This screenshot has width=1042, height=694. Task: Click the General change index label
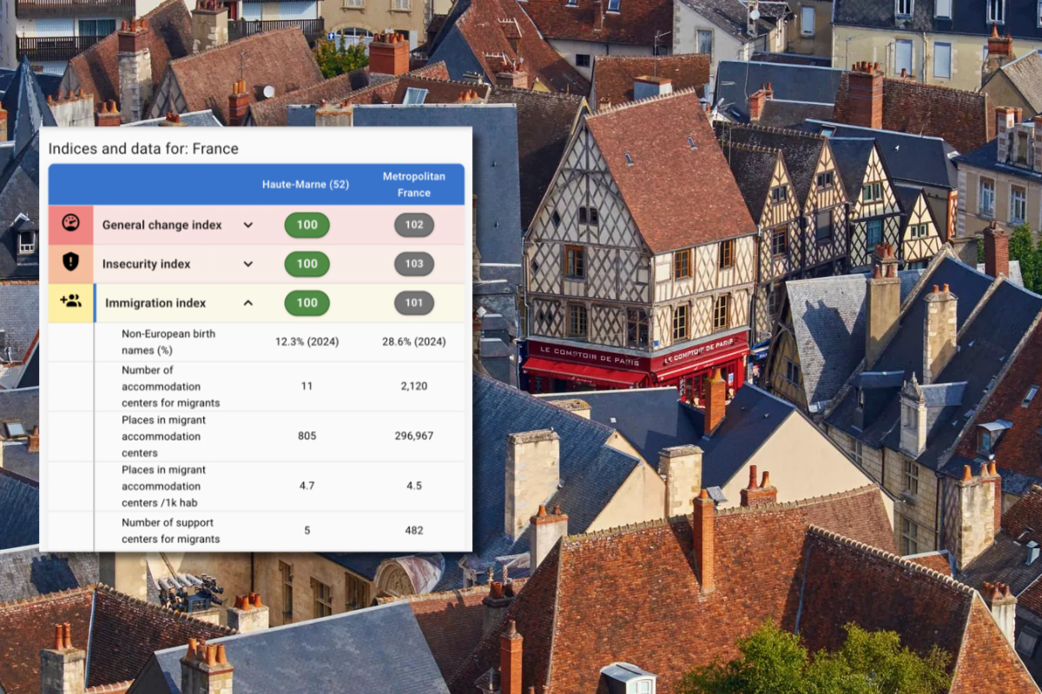(x=162, y=225)
